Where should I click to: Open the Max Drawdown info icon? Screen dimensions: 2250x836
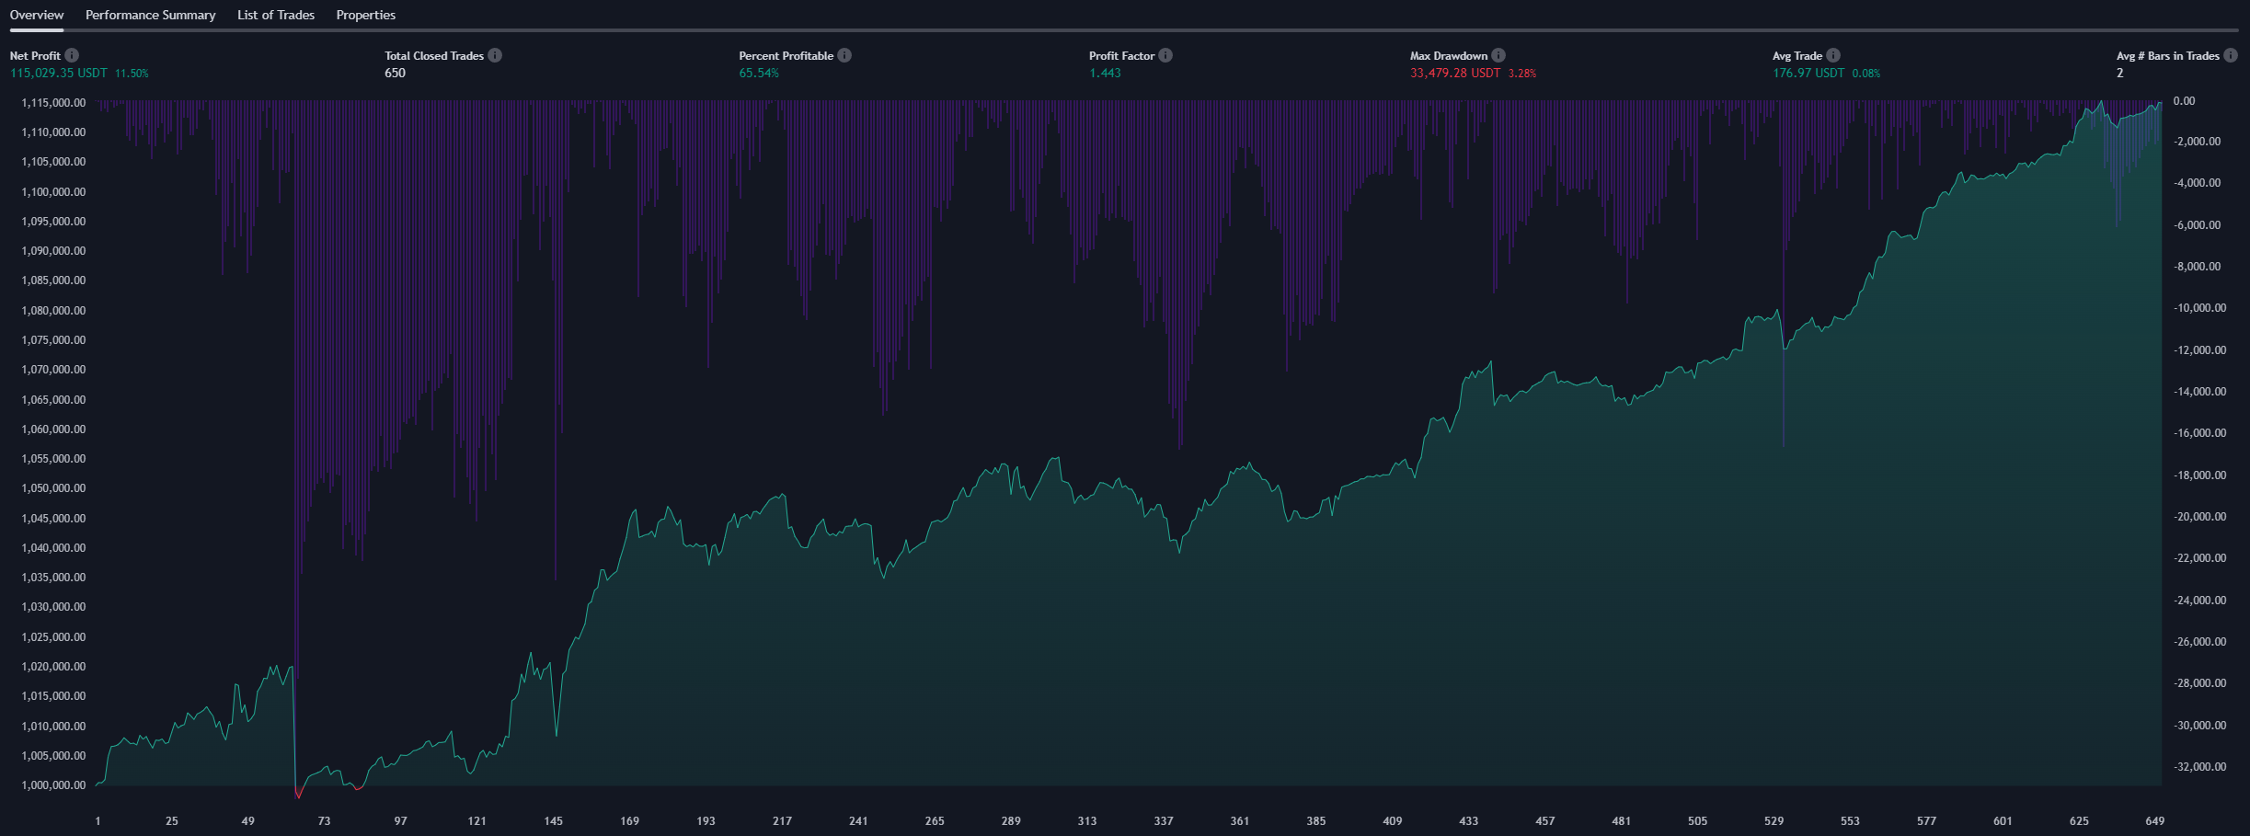tap(1498, 55)
